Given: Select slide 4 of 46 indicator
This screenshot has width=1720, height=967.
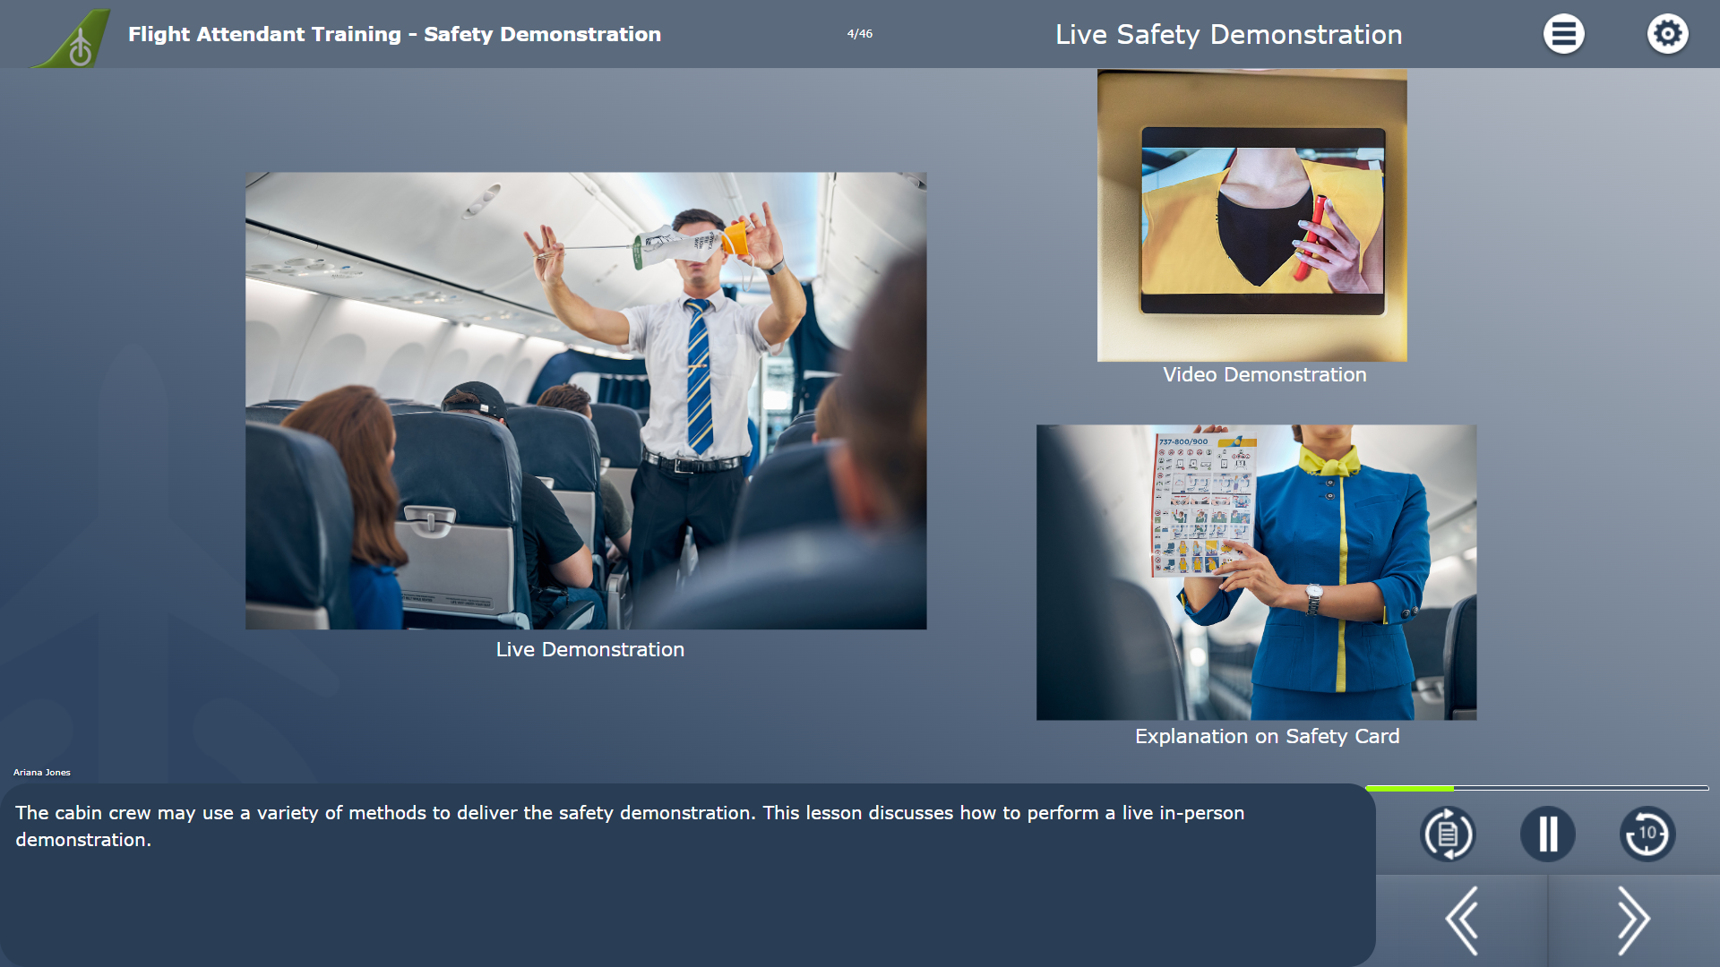Looking at the screenshot, I should tap(859, 33).
